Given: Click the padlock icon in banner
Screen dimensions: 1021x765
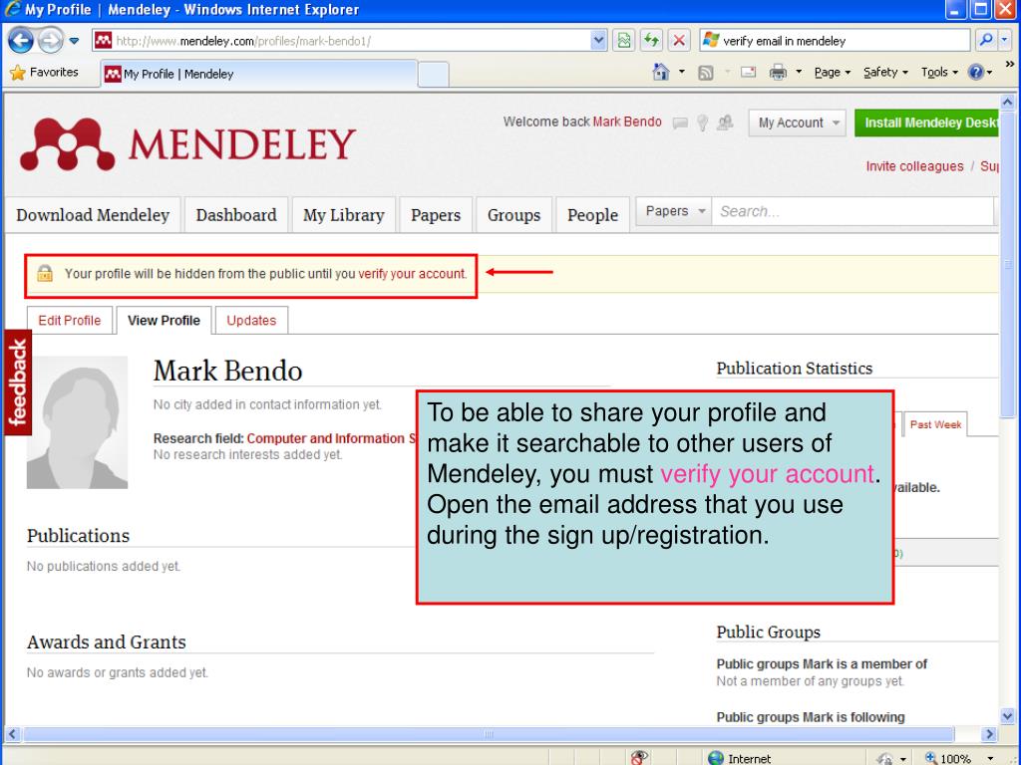Looking at the screenshot, I should [x=45, y=273].
